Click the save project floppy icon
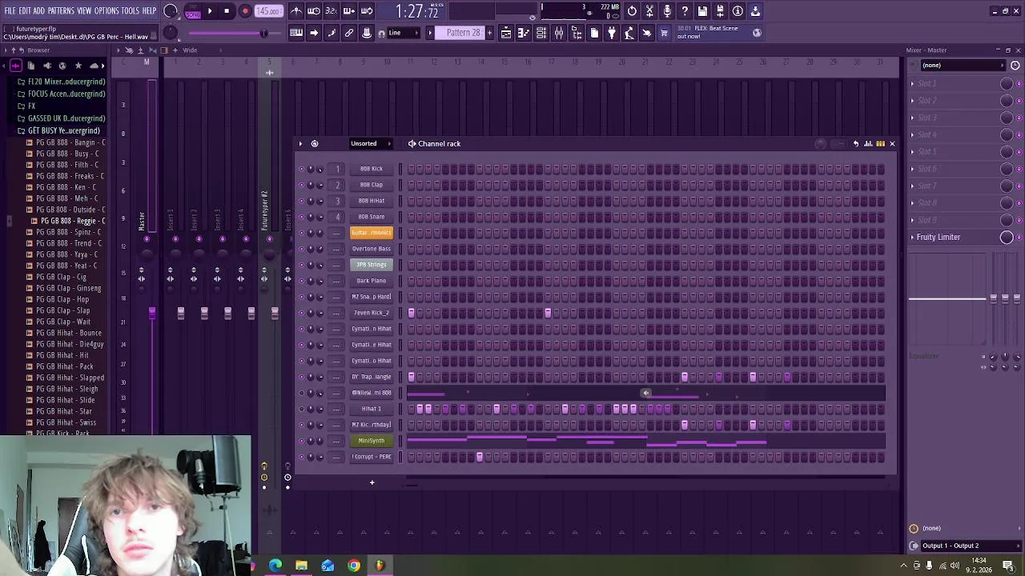 tap(702, 11)
